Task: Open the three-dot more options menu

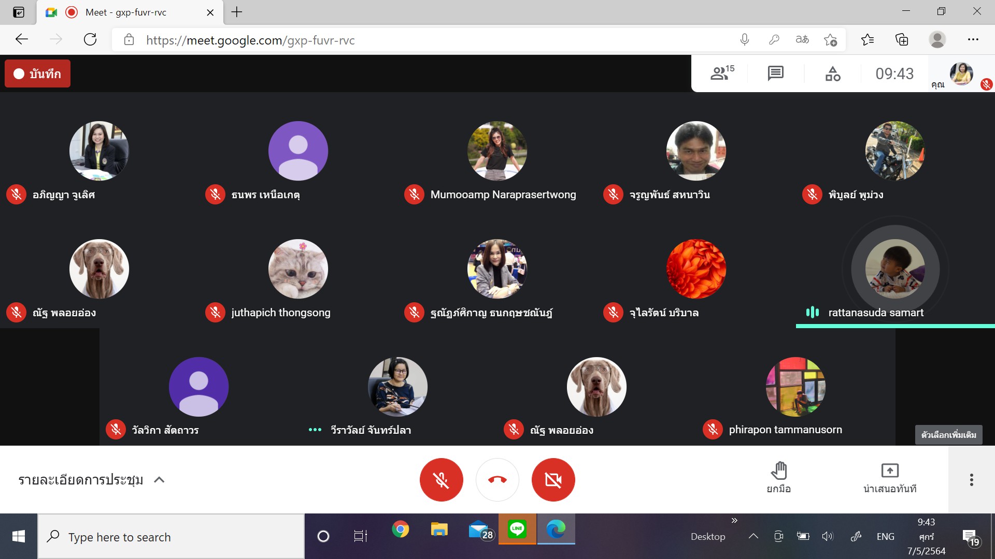Action: pos(971,480)
